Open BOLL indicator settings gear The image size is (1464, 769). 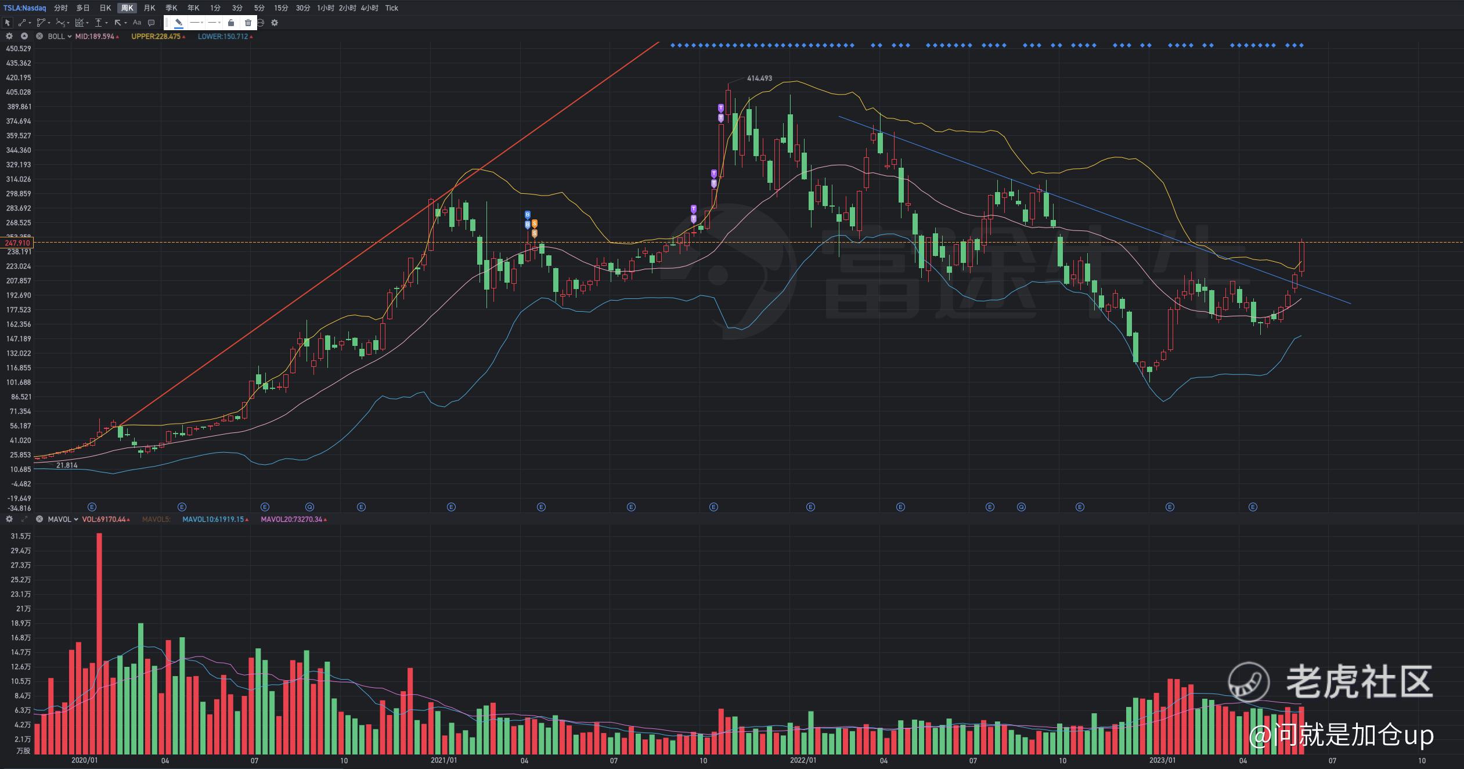coord(9,36)
